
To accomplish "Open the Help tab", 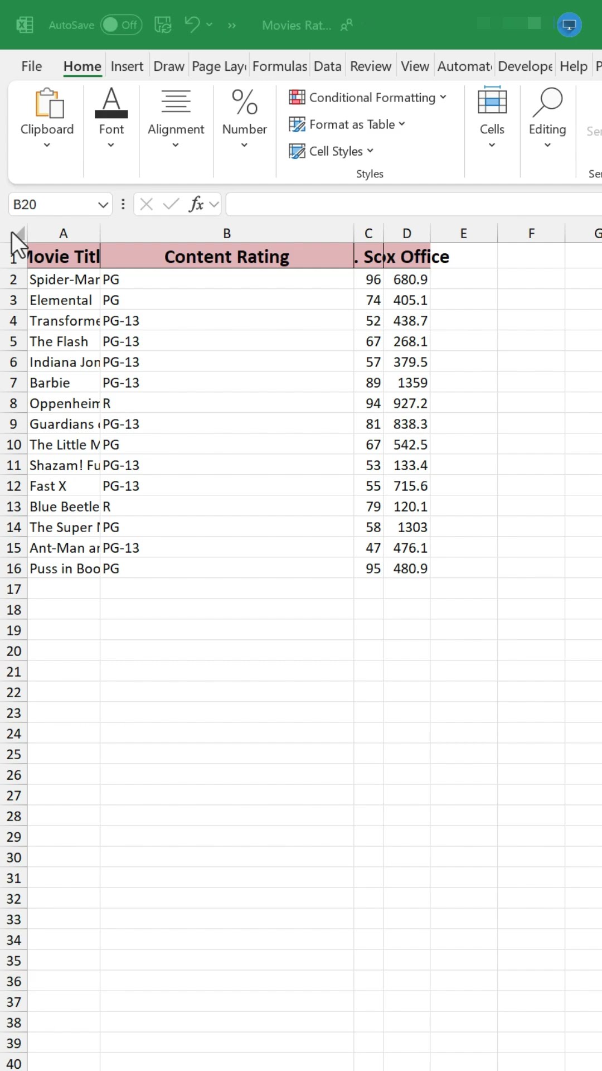I will [x=574, y=66].
